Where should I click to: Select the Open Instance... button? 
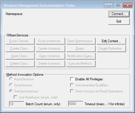(x=50, y=56)
